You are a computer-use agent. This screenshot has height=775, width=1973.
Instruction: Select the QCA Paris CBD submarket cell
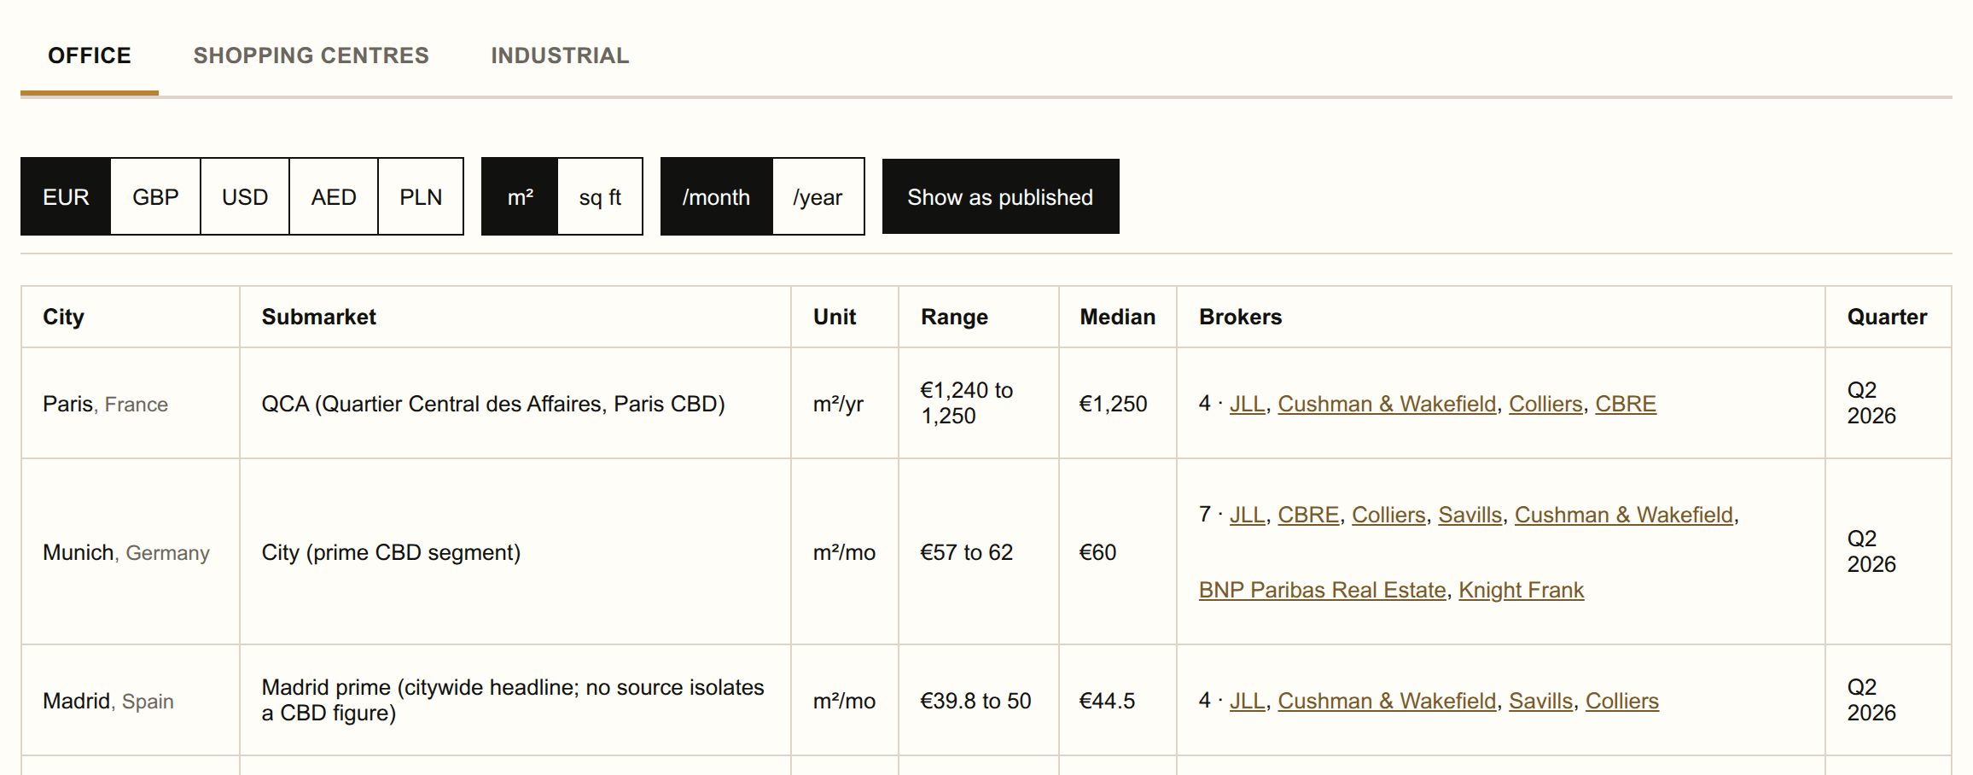[x=515, y=404]
